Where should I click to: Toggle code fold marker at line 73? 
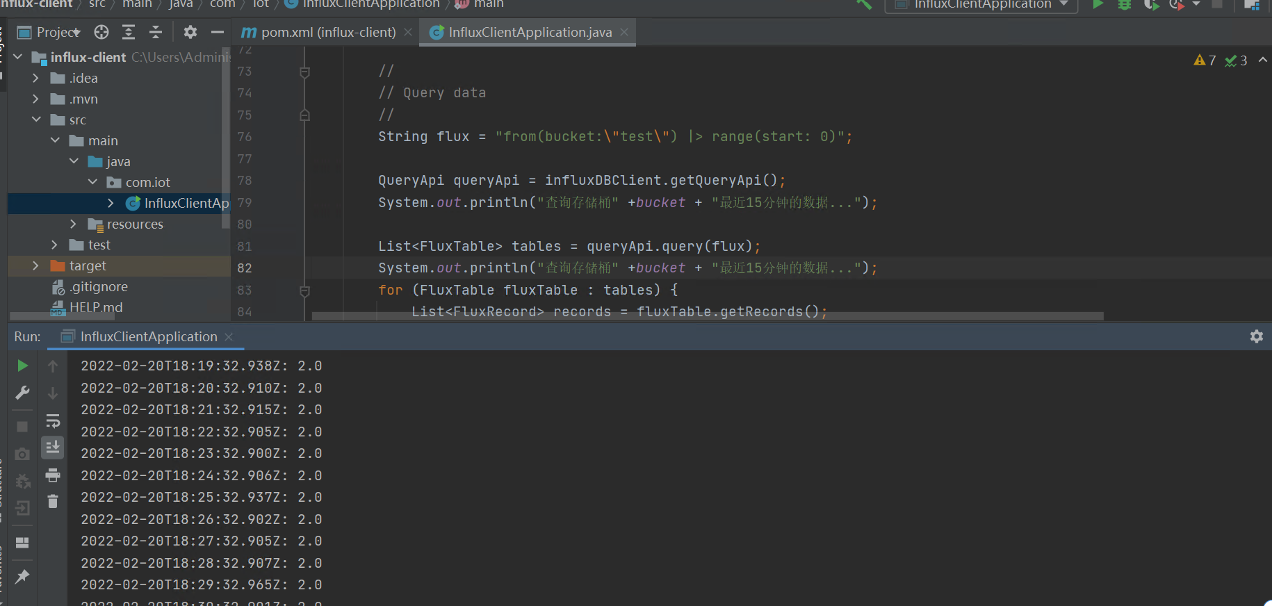click(304, 72)
